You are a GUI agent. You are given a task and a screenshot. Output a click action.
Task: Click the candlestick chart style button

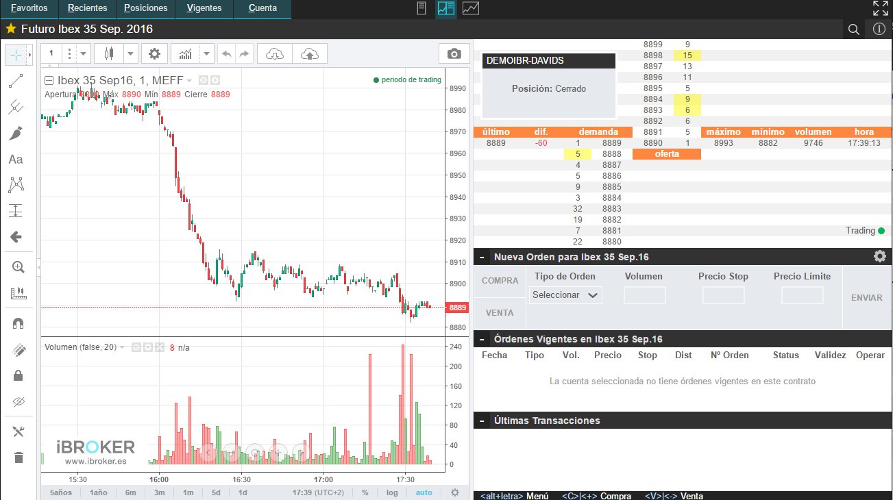(108, 53)
